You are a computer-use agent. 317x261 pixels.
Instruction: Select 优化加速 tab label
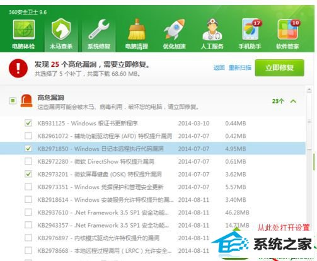coord(175,47)
